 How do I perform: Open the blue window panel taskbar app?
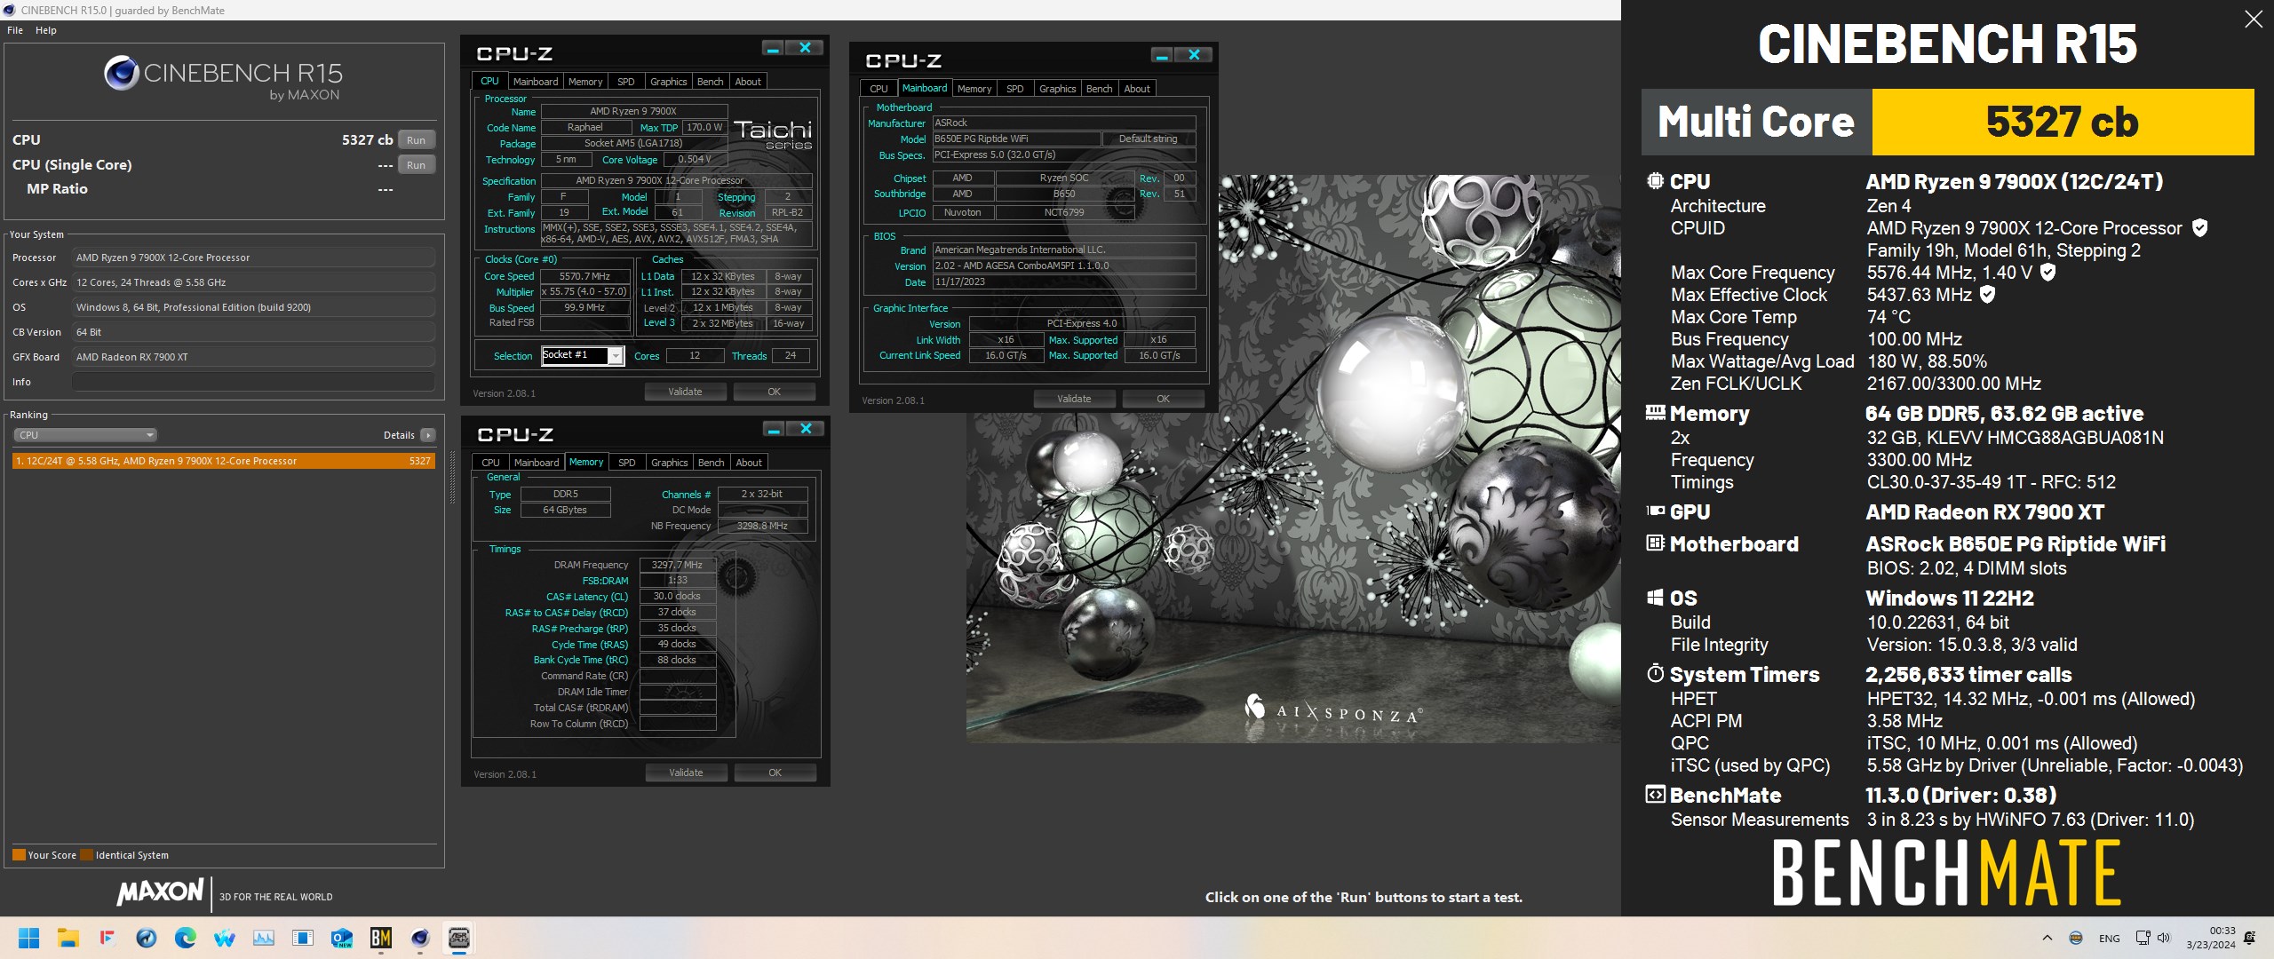pyautogui.click(x=303, y=938)
